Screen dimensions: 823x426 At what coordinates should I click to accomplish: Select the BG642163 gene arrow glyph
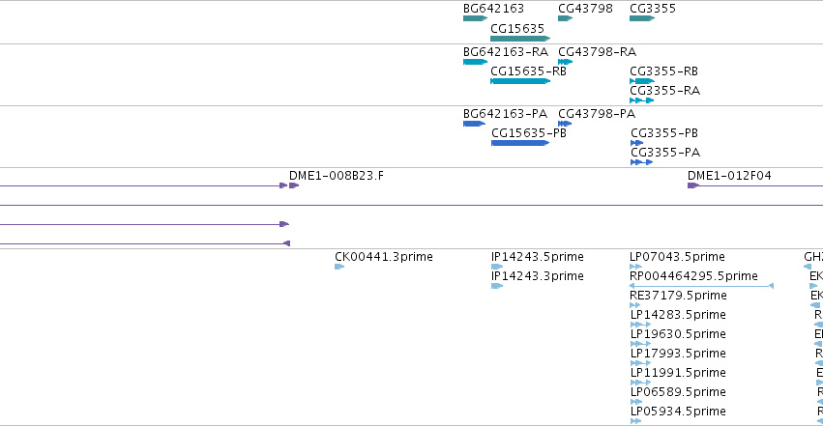[475, 18]
